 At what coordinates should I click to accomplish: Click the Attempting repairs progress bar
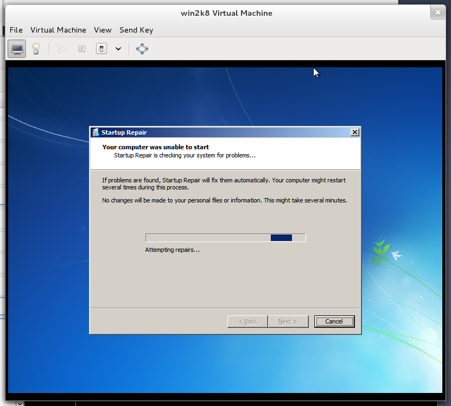[x=225, y=238]
